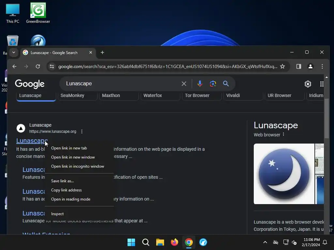The height and width of the screenshot is (250, 334).
Task: Open Google quick settings gear
Action: [308, 84]
